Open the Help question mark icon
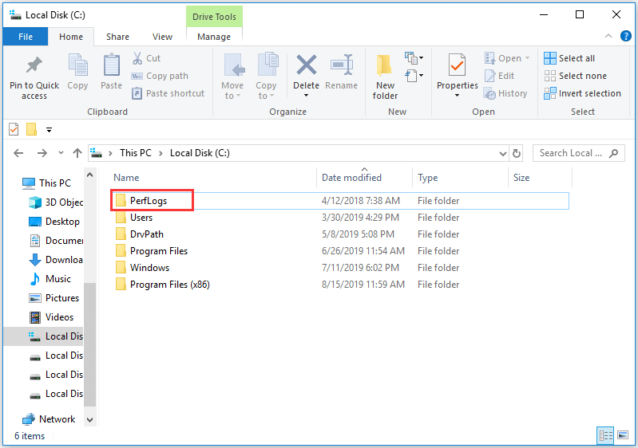The height and width of the screenshot is (448, 638). [625, 36]
